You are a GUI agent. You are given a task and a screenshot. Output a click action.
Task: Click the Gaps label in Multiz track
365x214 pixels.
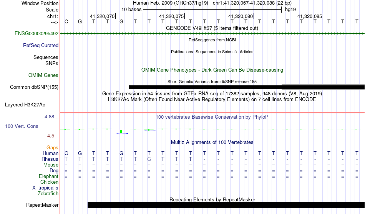[x=52, y=148]
